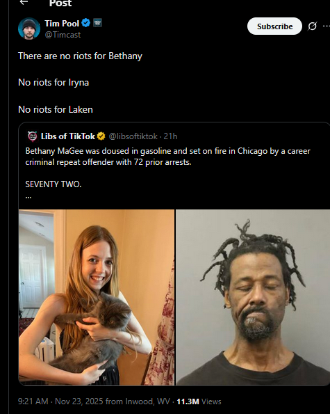Image resolution: width=330 pixels, height=414 pixels.
Task: Click the Post header title
Action: pyautogui.click(x=60, y=3)
